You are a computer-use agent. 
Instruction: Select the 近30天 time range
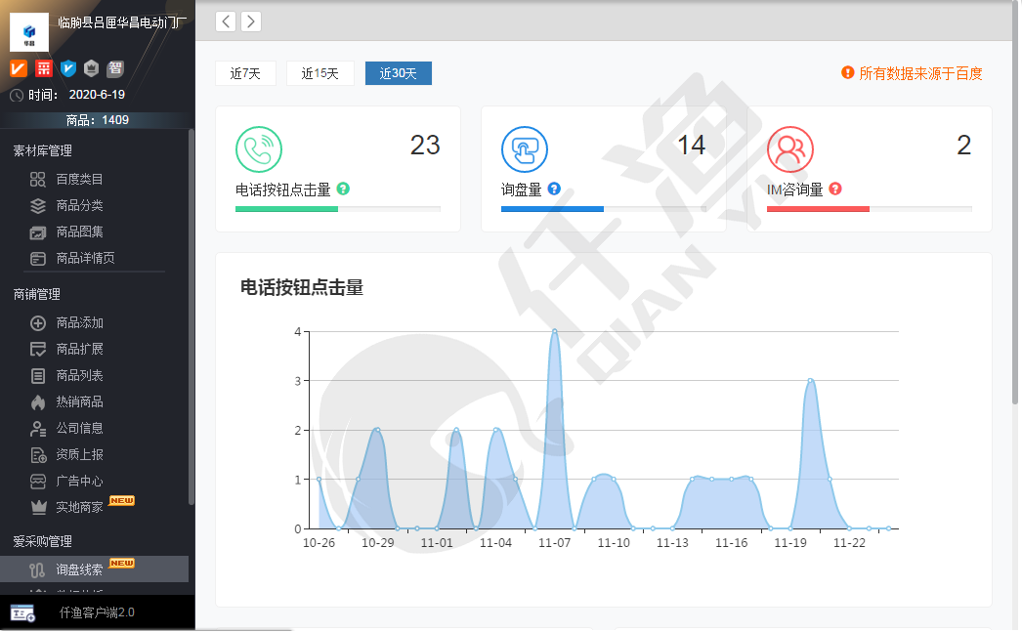[398, 73]
